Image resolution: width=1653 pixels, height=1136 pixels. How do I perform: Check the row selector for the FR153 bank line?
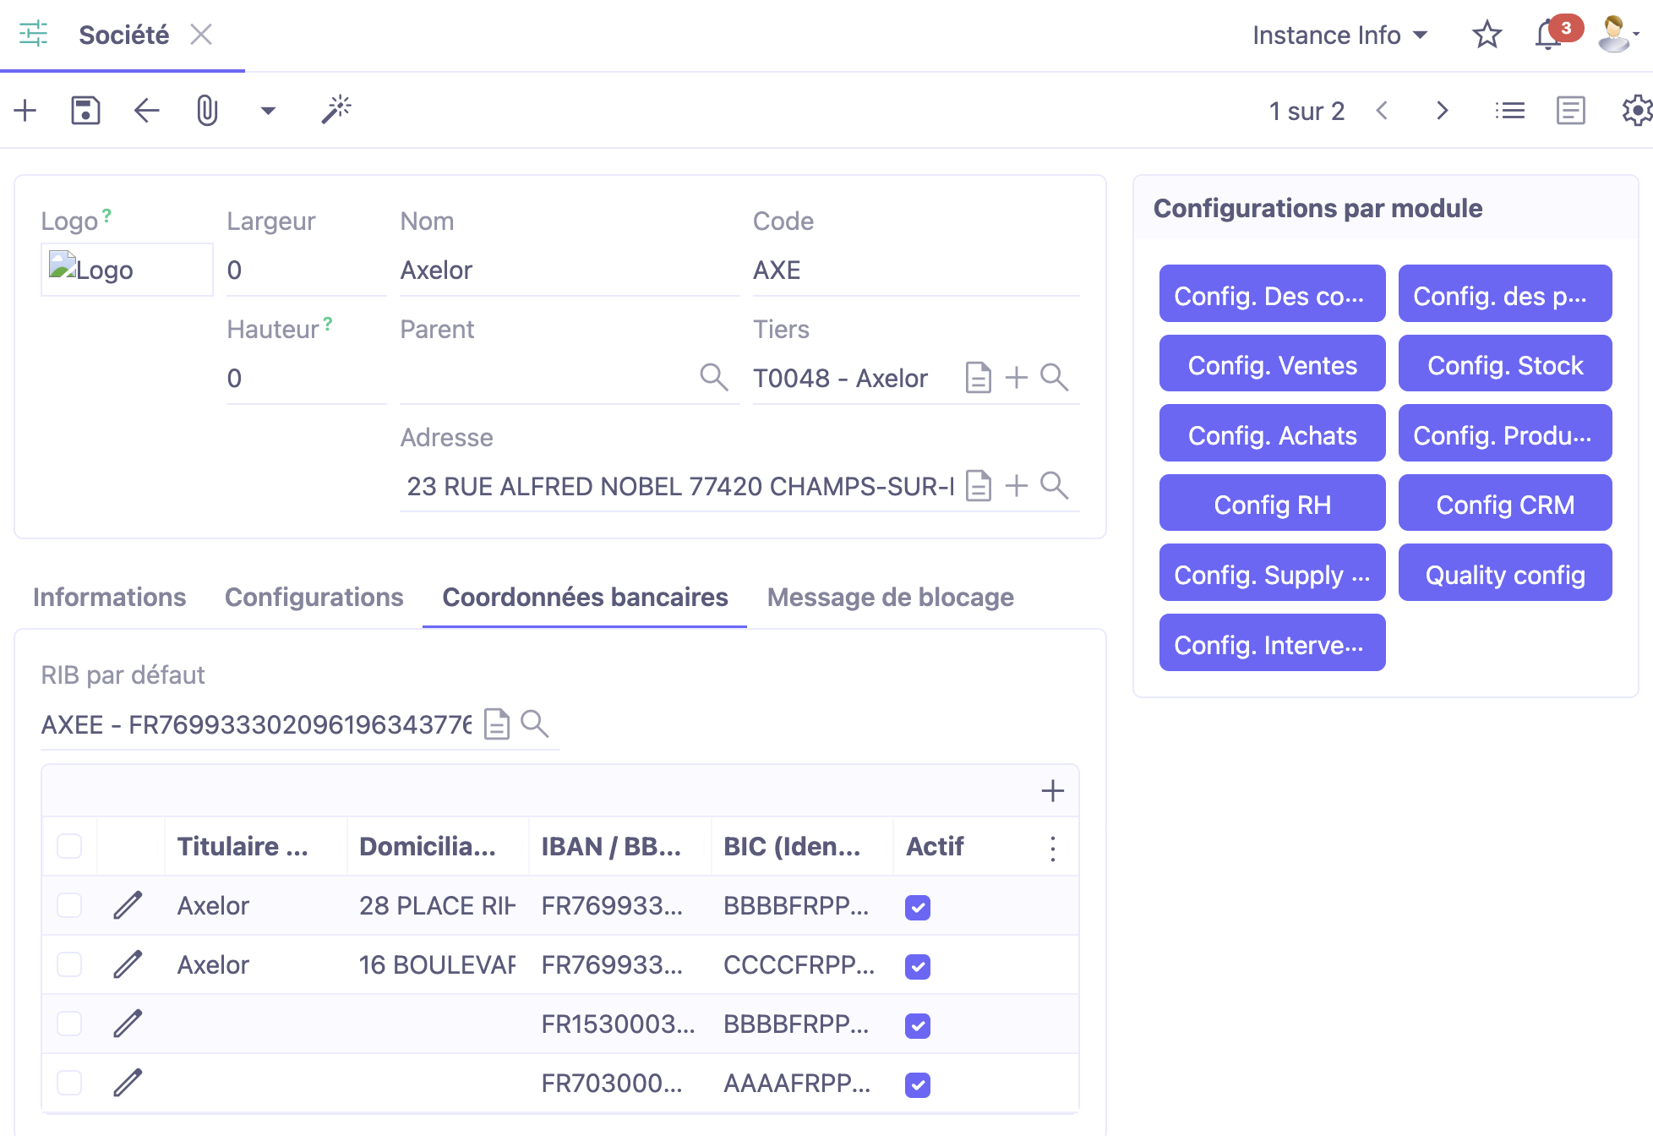pyautogui.click(x=68, y=1024)
